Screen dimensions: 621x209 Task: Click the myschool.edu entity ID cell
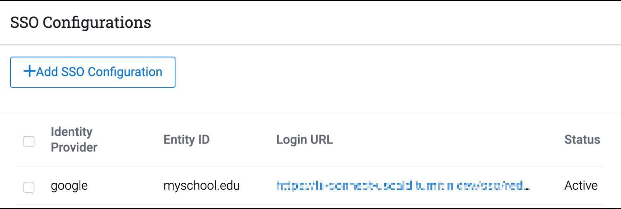[201, 186]
